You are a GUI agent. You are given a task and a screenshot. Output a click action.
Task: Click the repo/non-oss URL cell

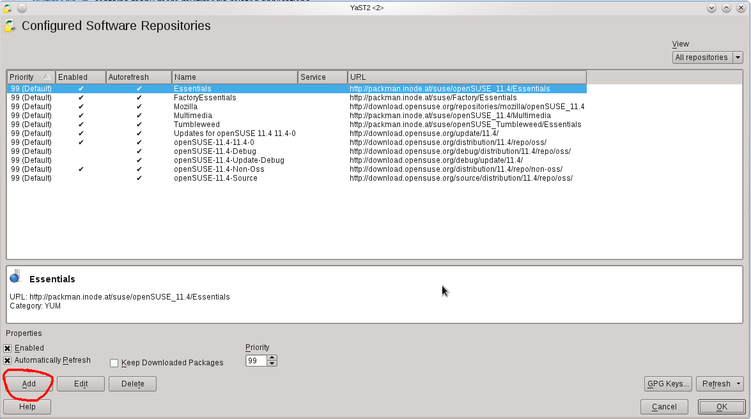click(x=456, y=169)
